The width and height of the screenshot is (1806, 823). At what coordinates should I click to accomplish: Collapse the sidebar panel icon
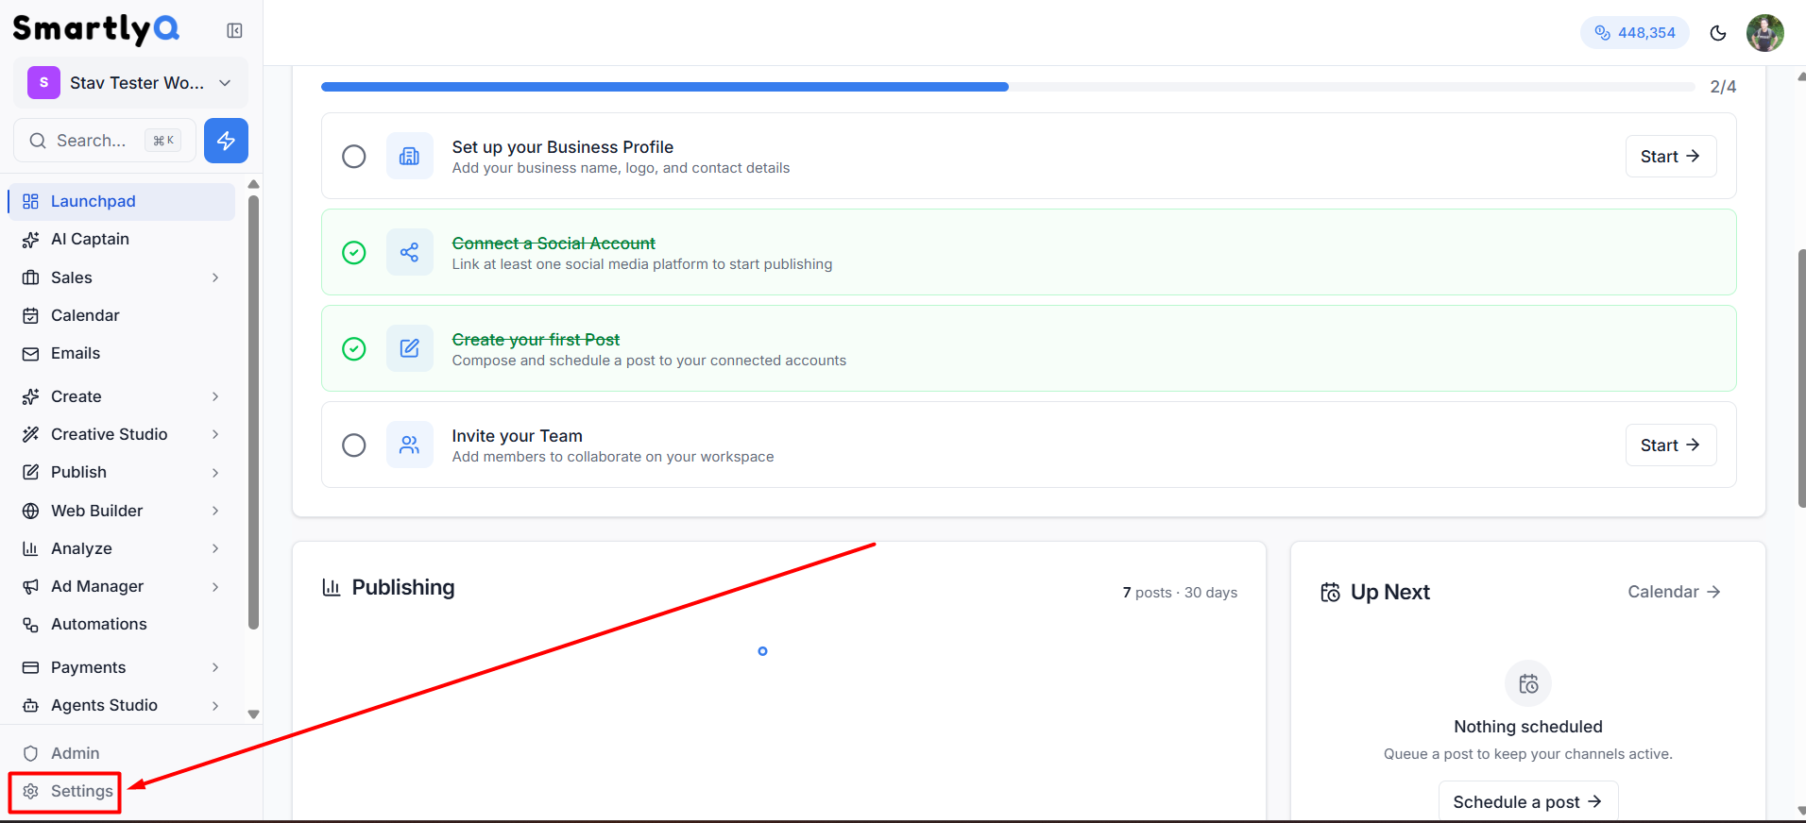[235, 31]
